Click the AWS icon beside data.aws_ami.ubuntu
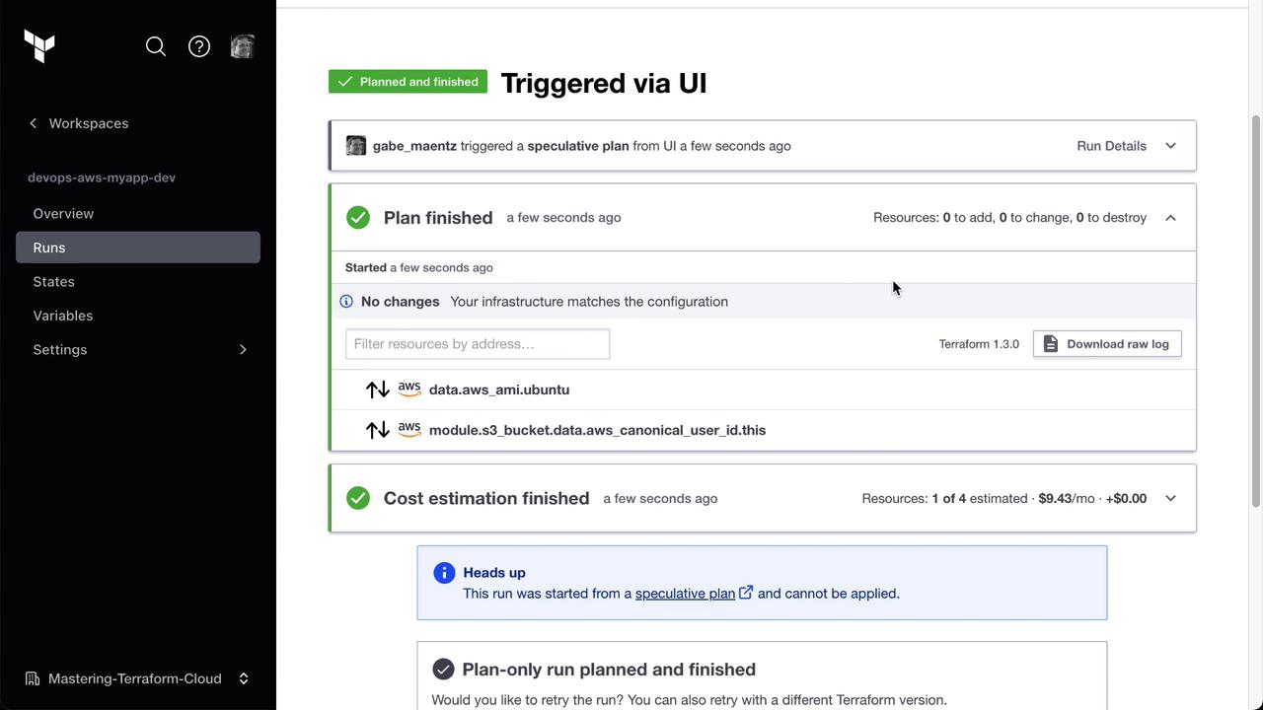Viewport: 1263px width, 710px height. 409,390
